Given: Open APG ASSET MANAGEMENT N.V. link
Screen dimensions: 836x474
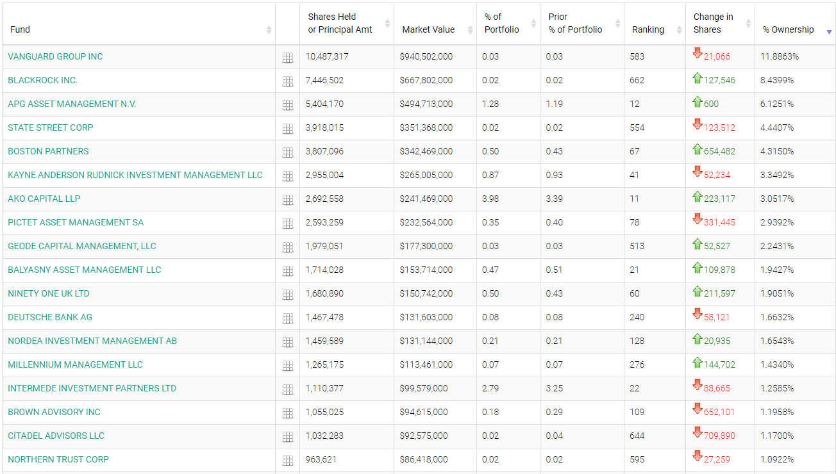Looking at the screenshot, I should [x=72, y=104].
